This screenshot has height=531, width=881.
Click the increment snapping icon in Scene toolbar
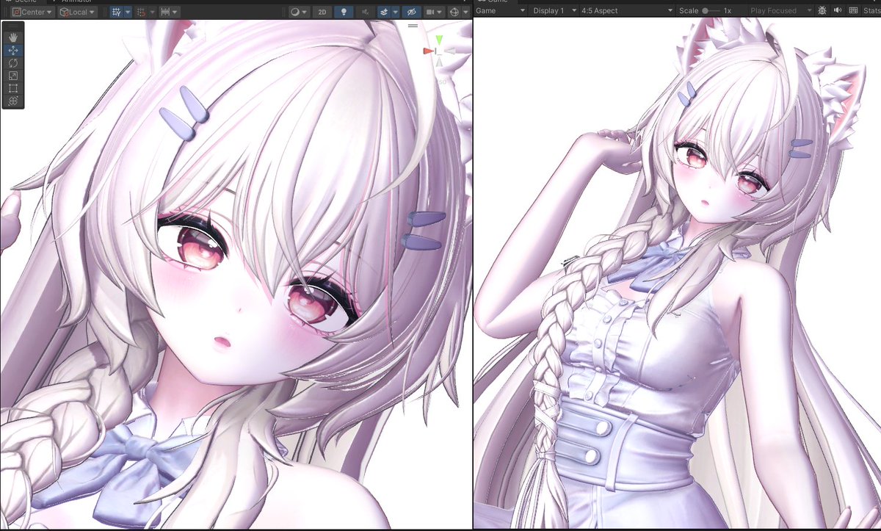click(x=141, y=12)
